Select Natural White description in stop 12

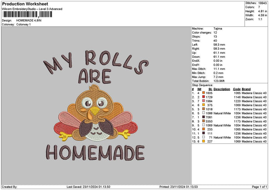[x=222, y=138]
